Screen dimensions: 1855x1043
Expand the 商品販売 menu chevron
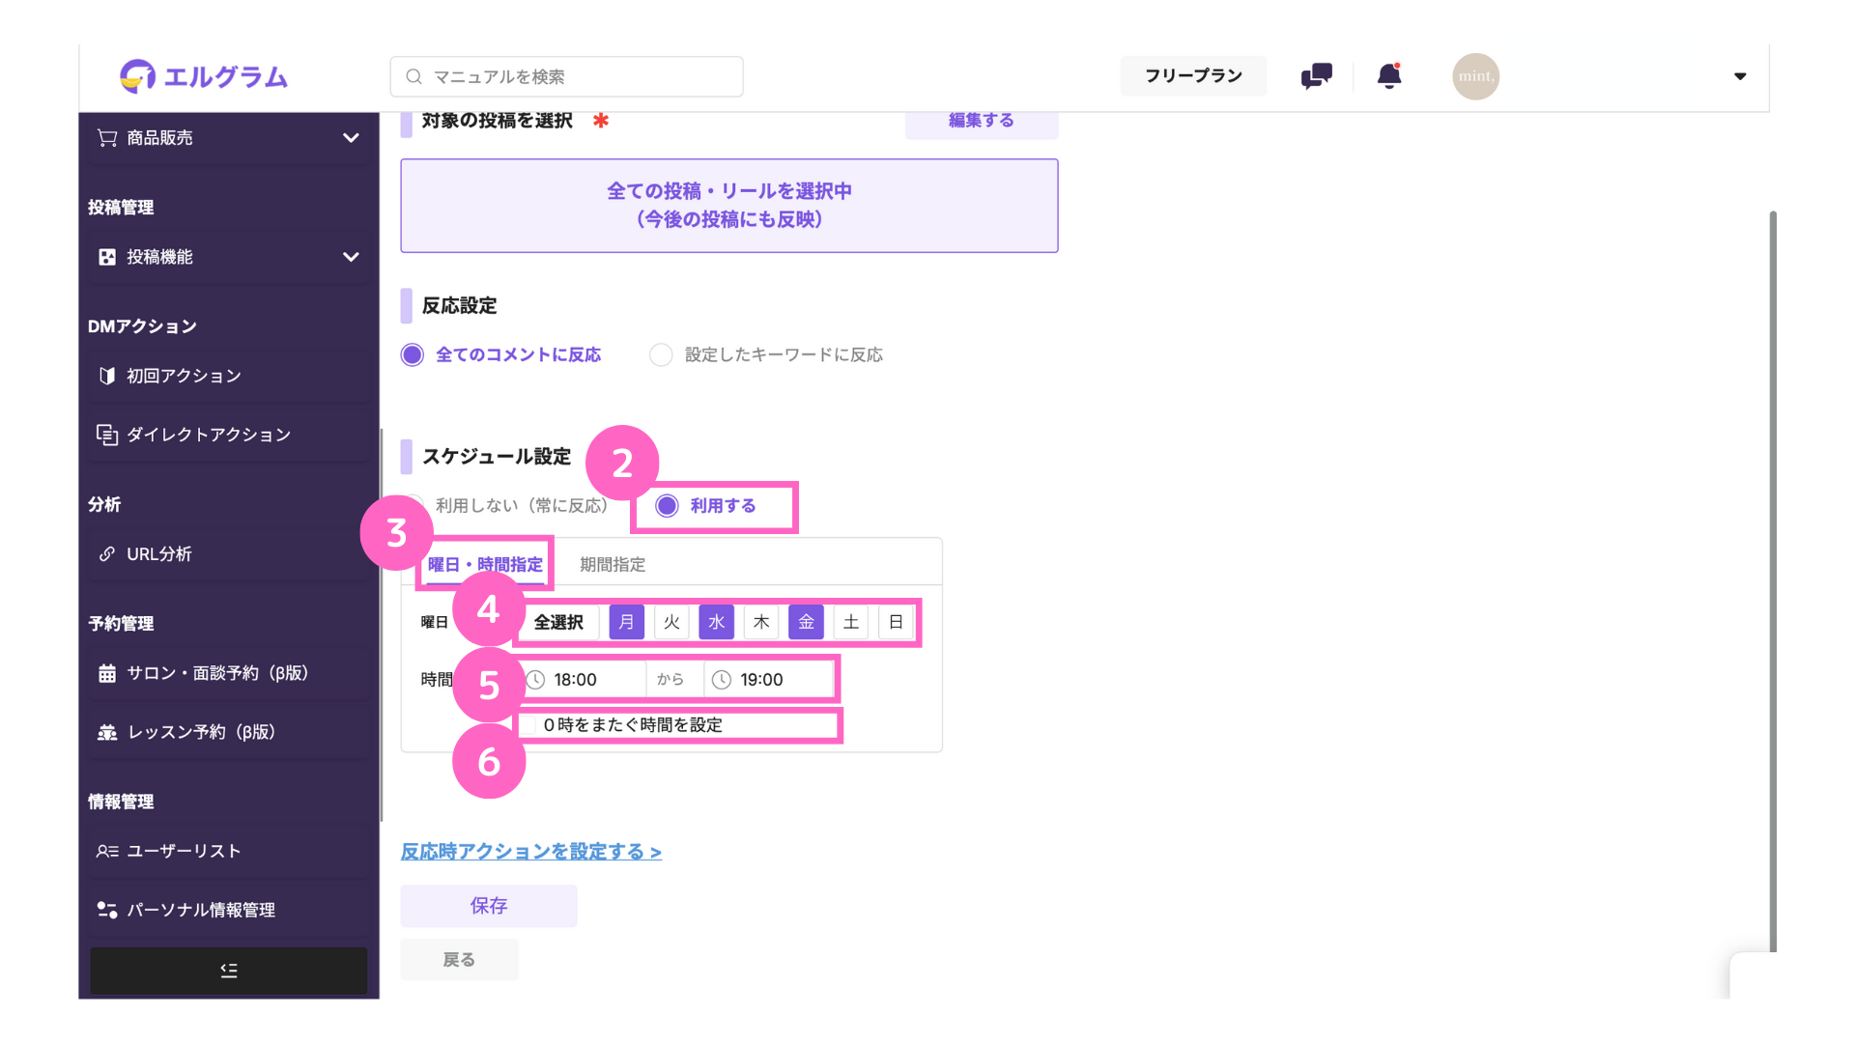(x=351, y=138)
